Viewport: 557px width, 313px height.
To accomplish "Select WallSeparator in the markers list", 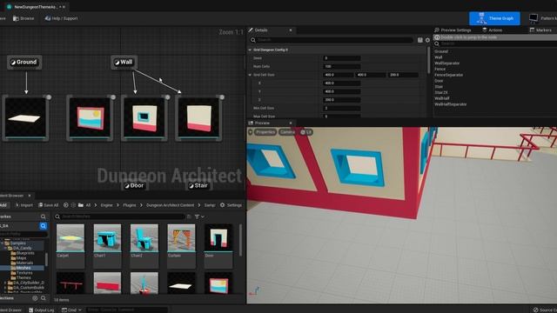I will [x=446, y=63].
